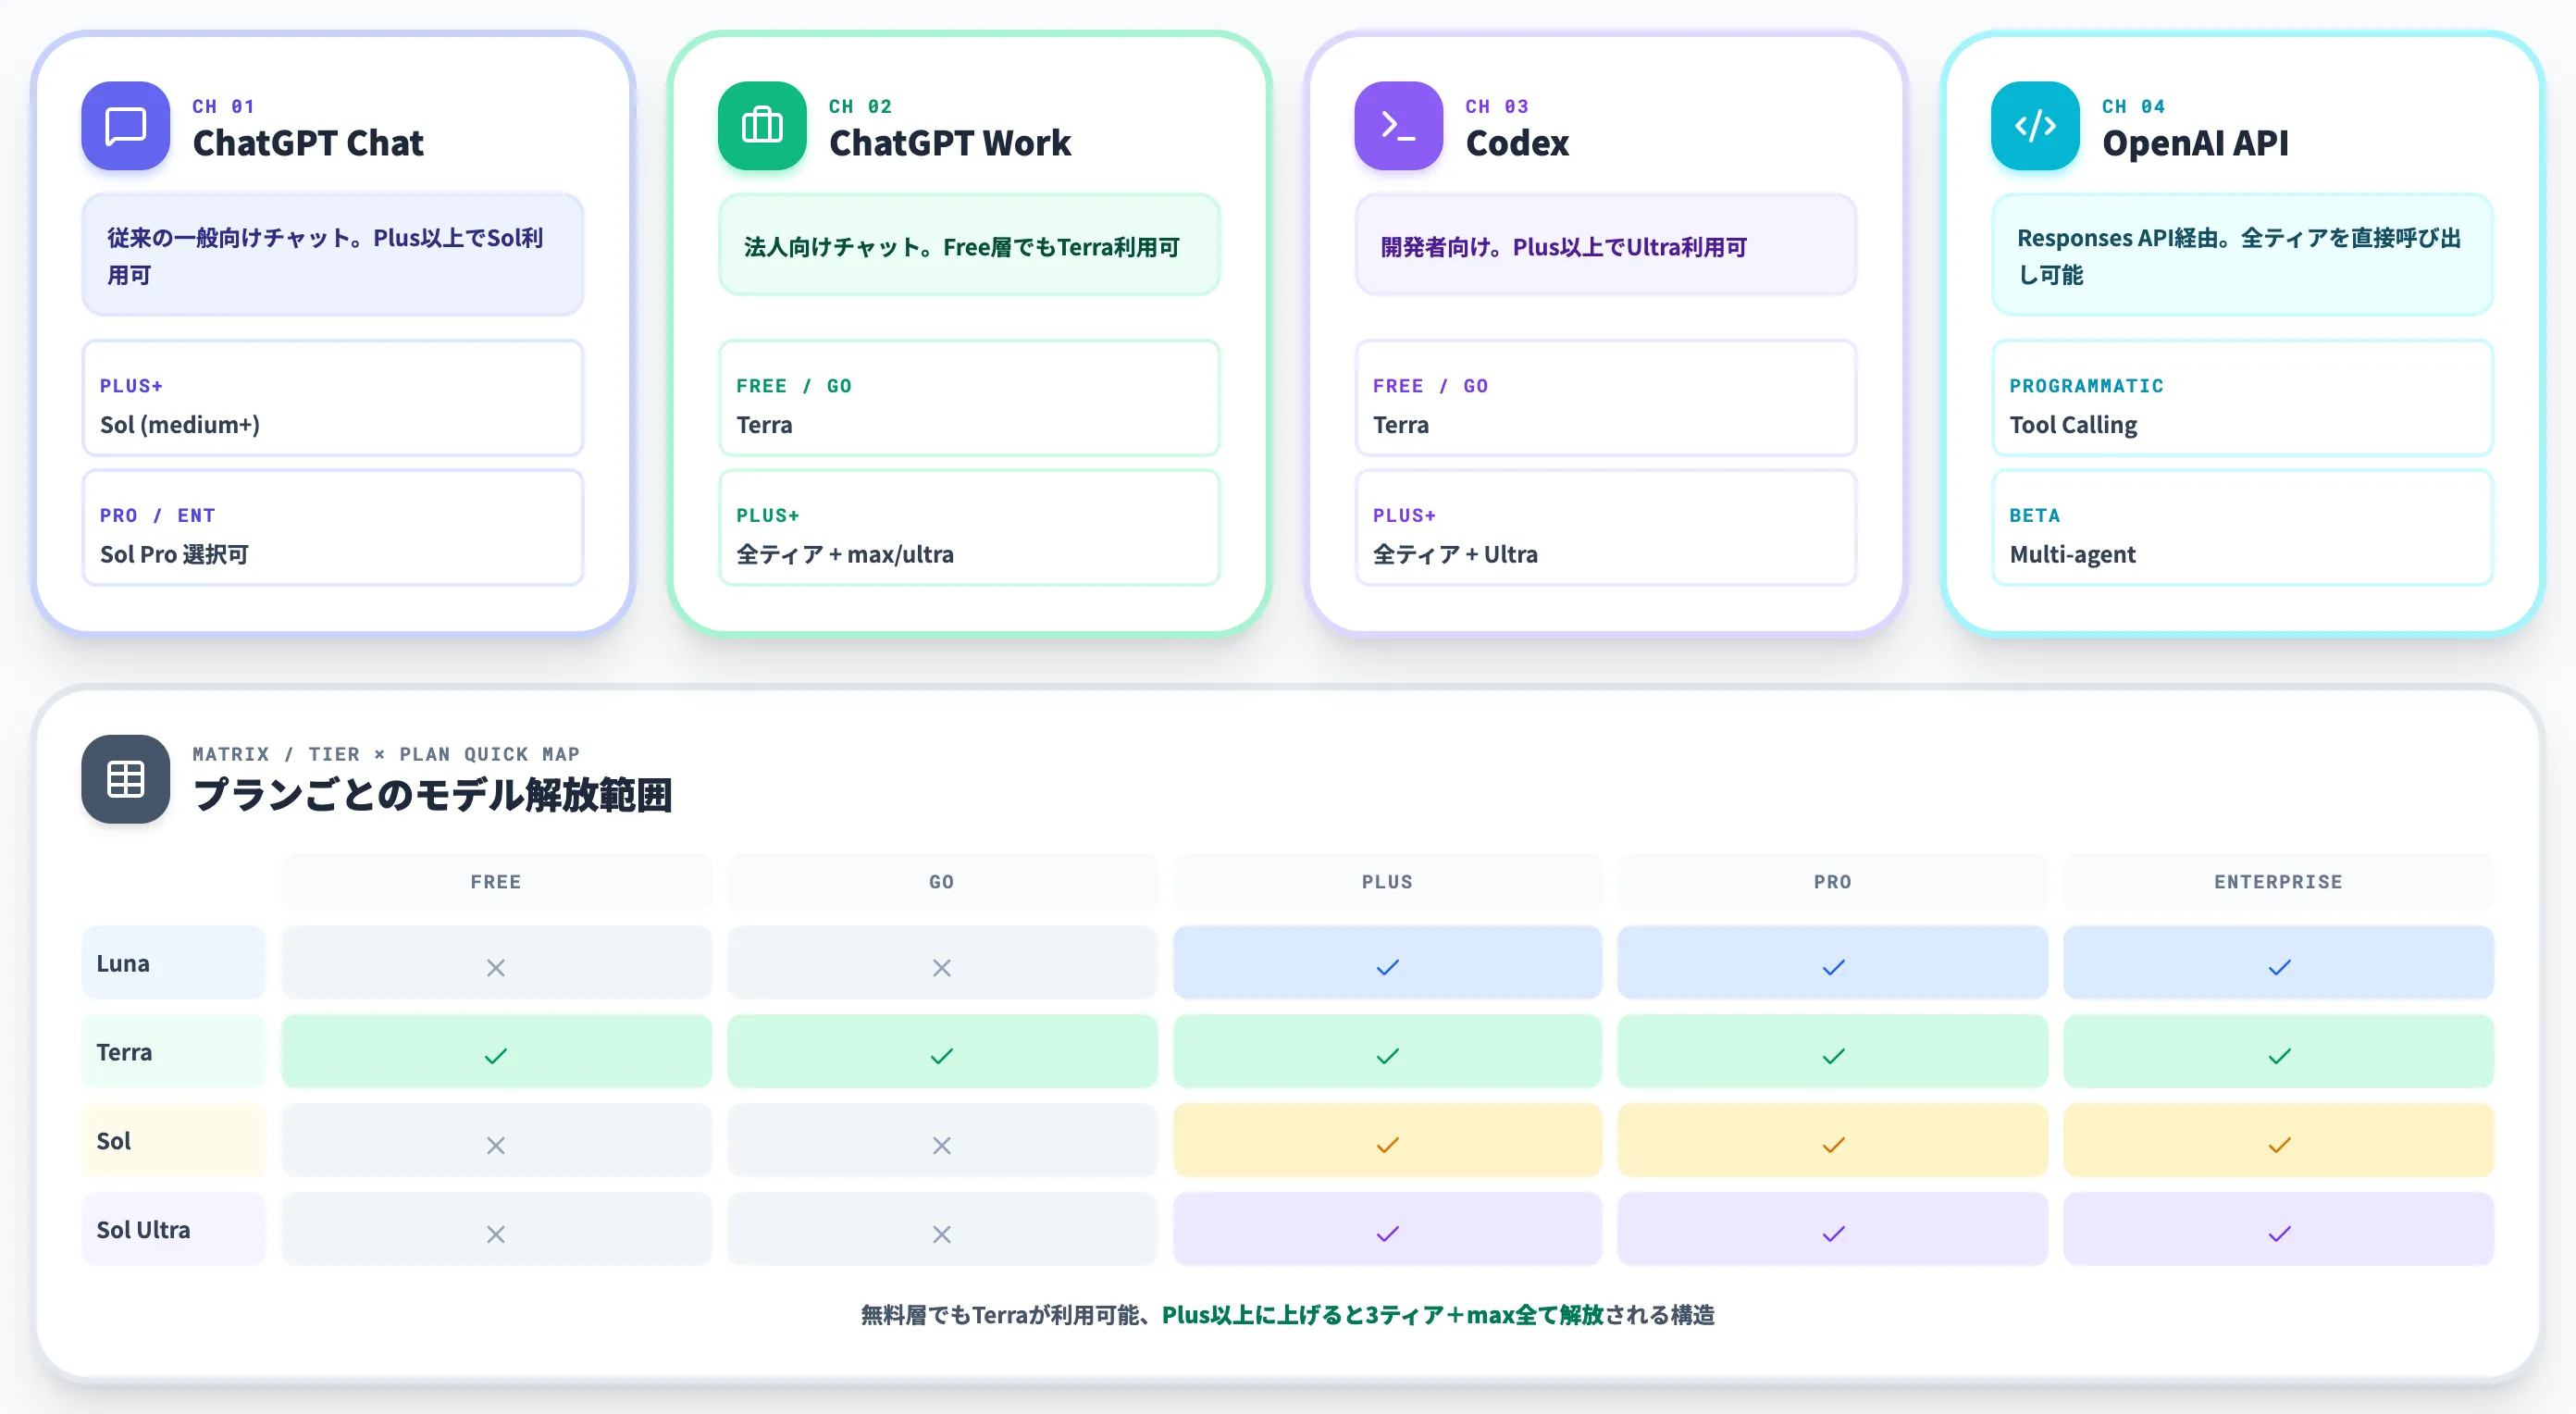Screen dimensions: 2576x1414
Task: Click the 'Tool Calling' PROGRAMMATIC box
Action: pyautogui.click(x=2243, y=399)
